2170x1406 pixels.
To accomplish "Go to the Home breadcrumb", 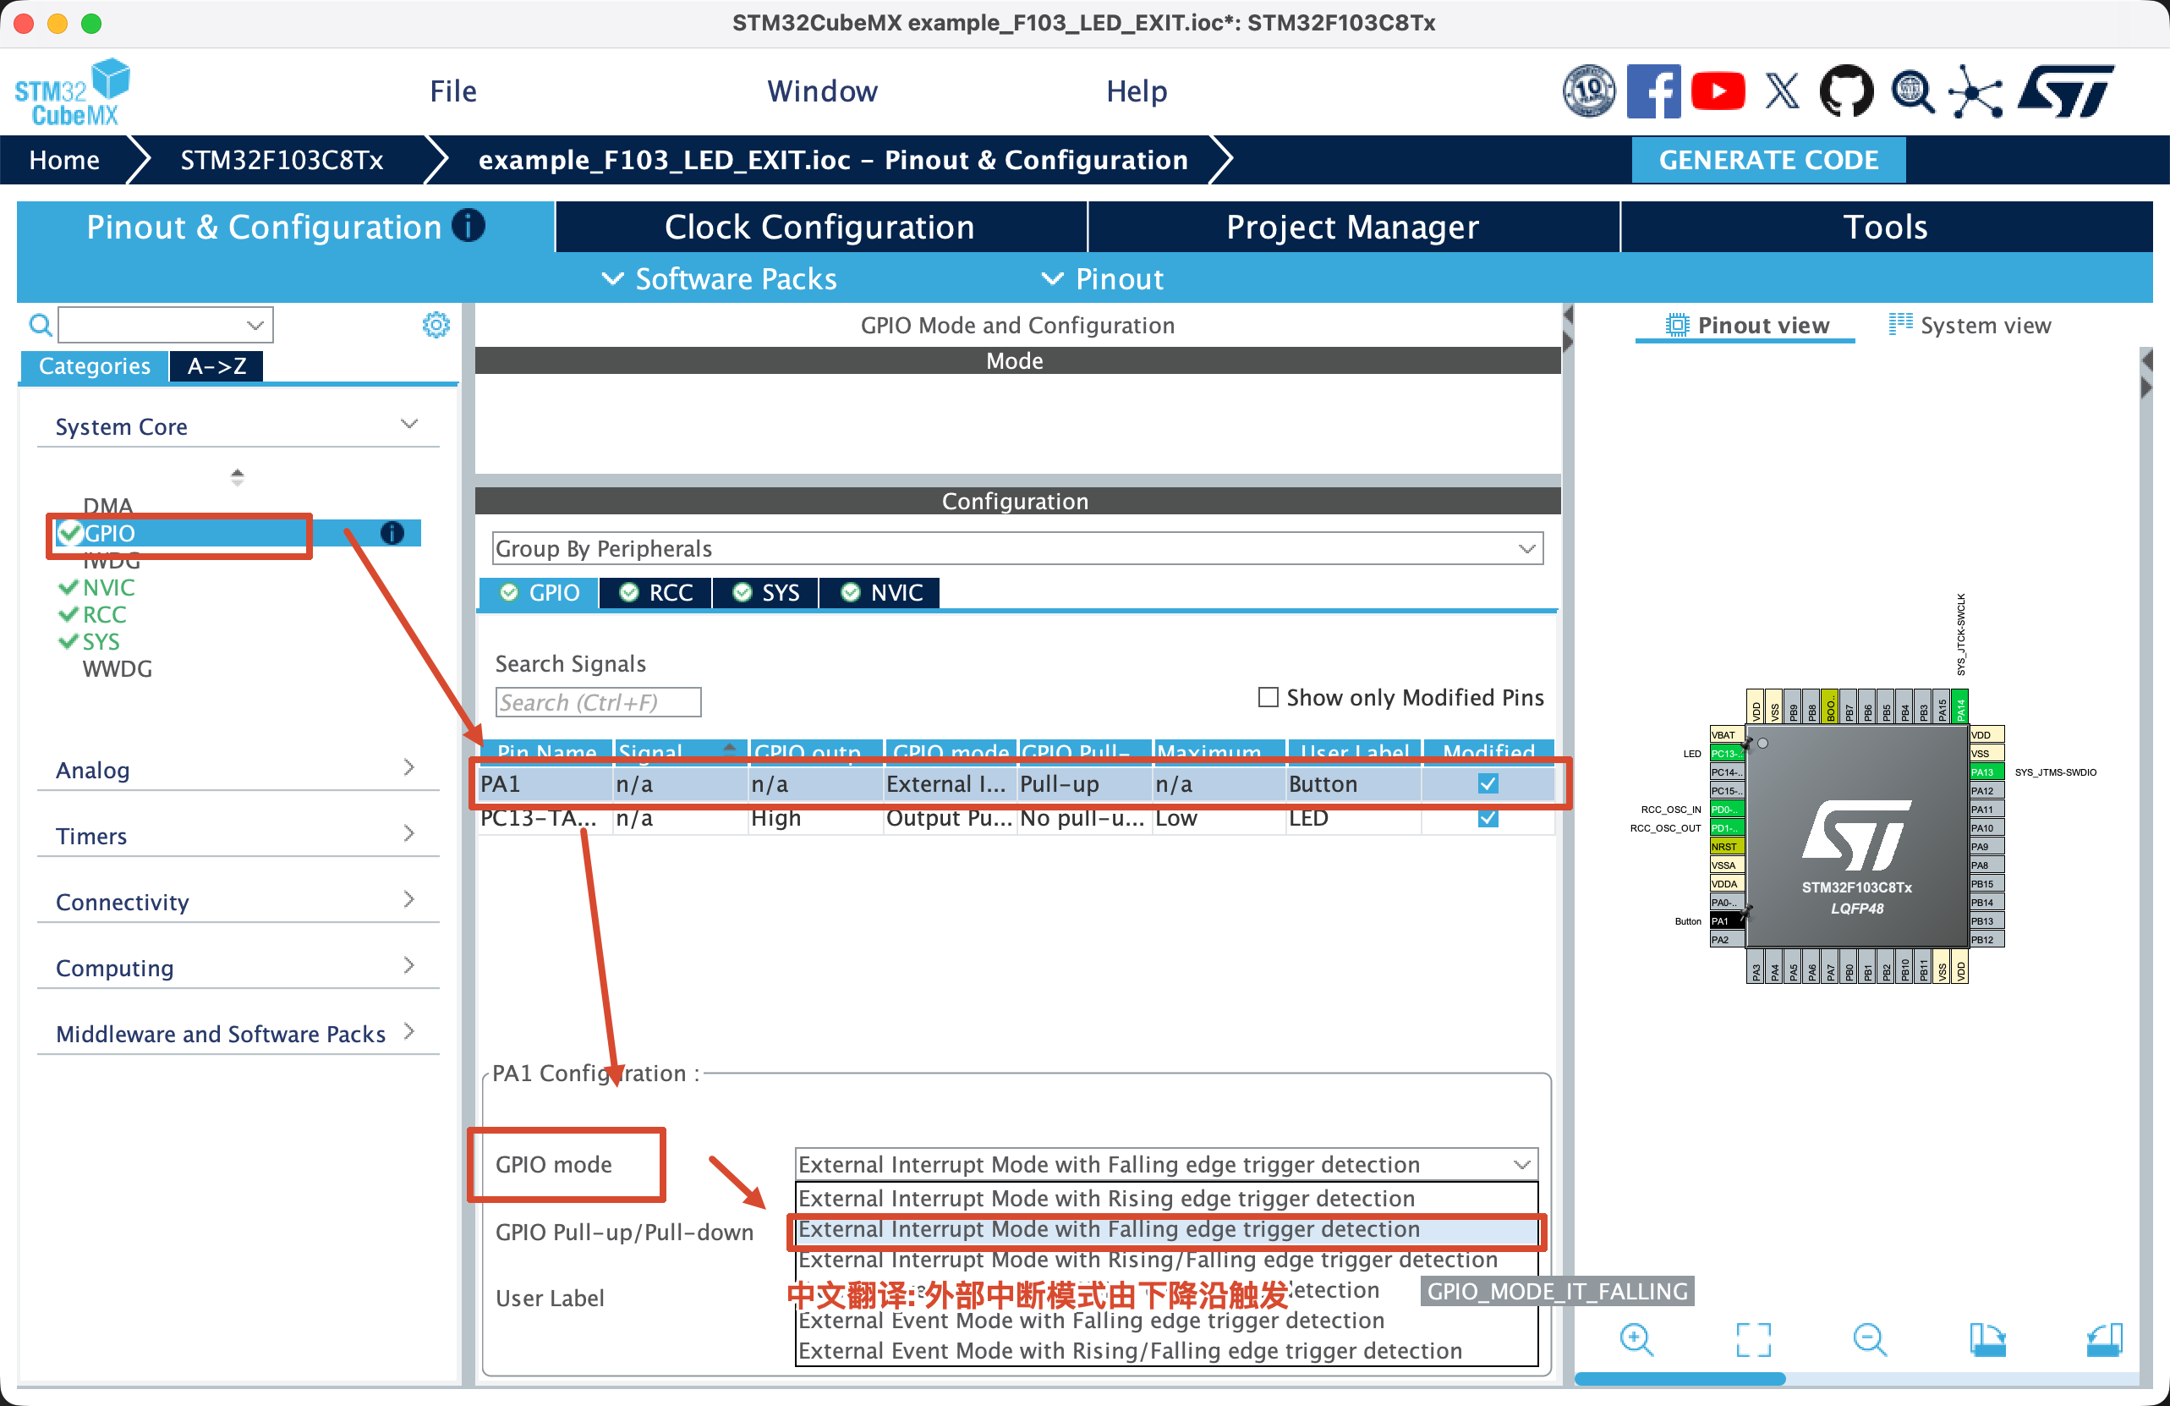I will click(x=63, y=160).
